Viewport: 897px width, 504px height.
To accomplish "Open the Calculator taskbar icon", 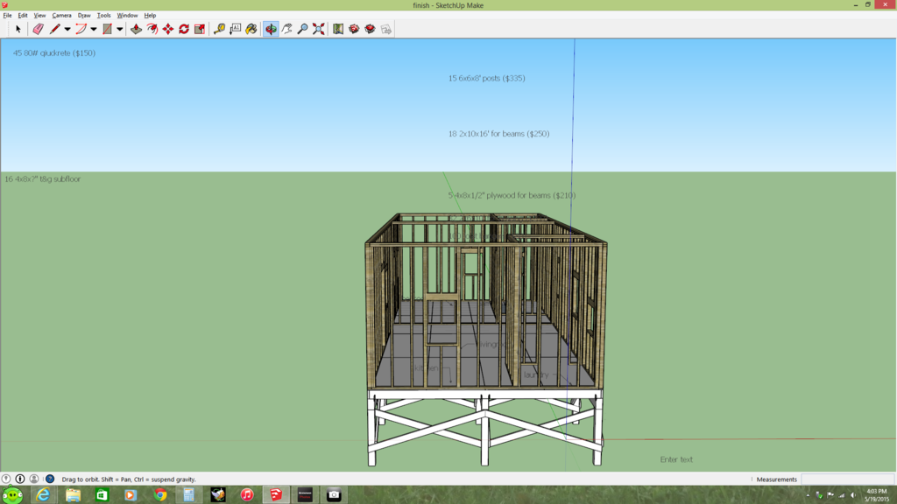I will click(189, 495).
